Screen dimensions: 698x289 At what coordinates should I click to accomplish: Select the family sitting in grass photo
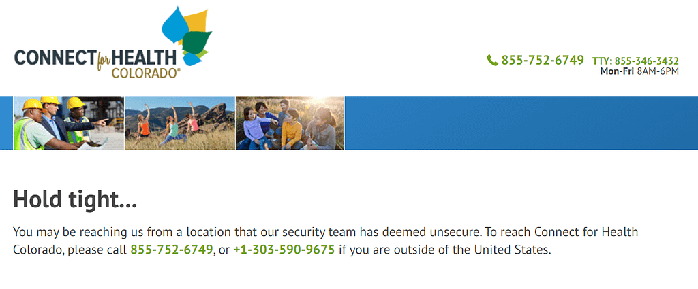290,123
